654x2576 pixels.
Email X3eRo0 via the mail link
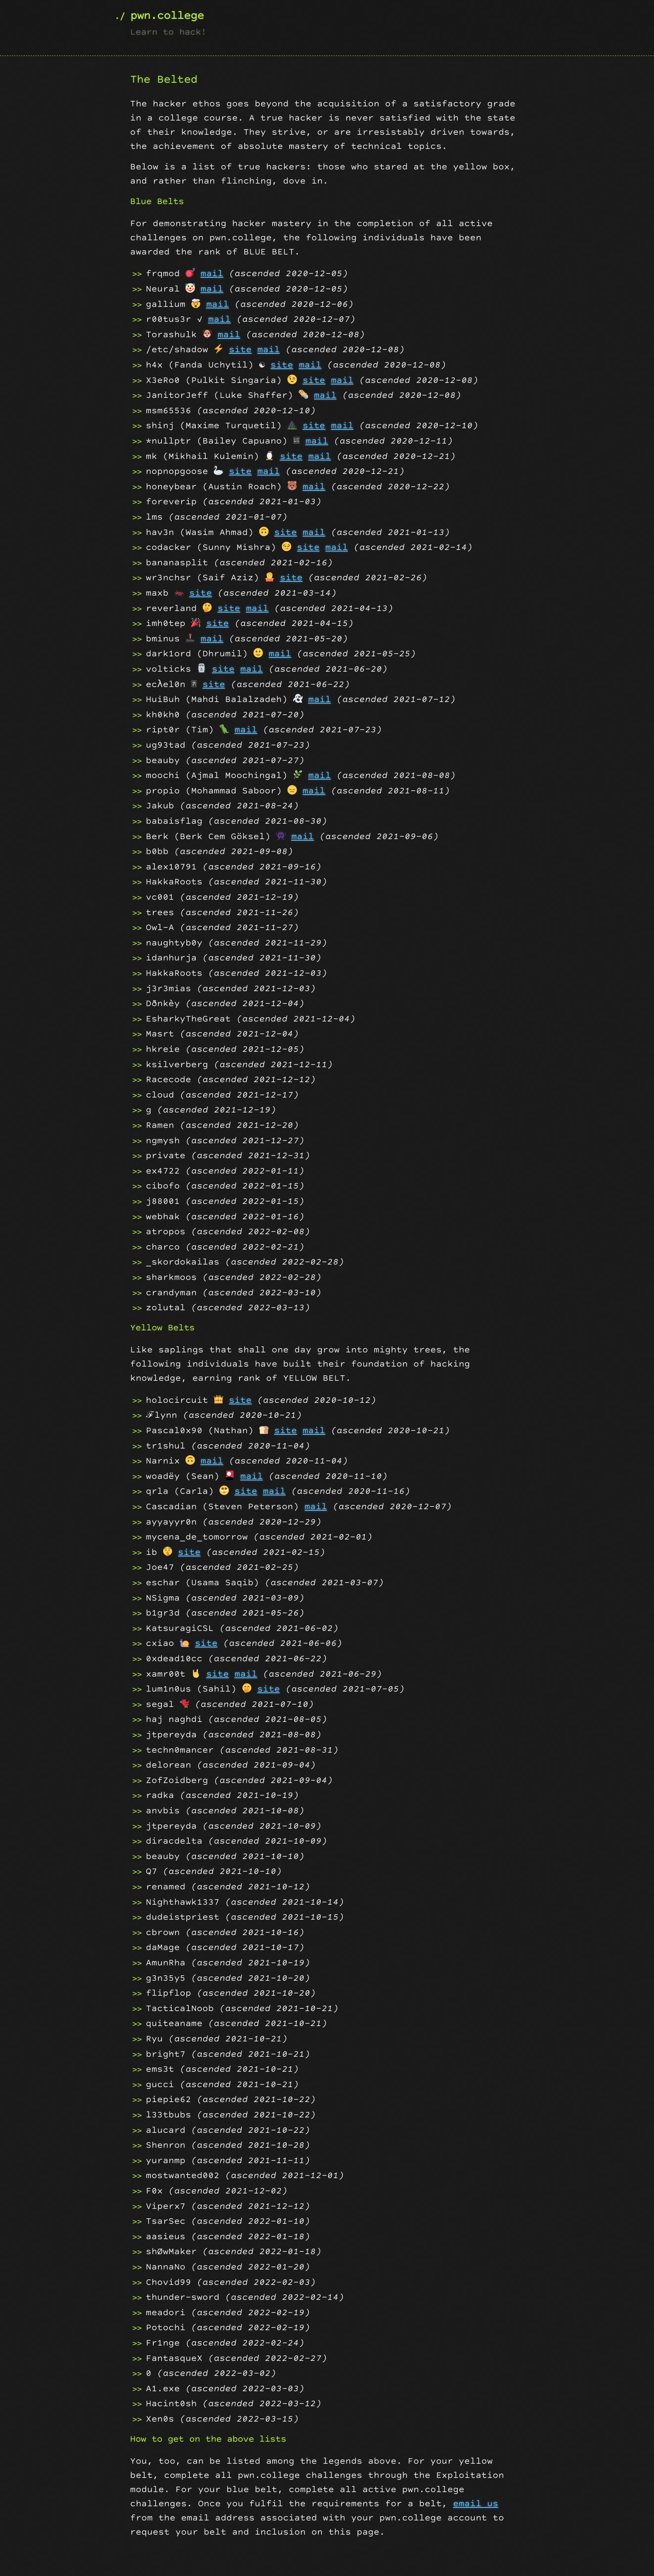[342, 380]
